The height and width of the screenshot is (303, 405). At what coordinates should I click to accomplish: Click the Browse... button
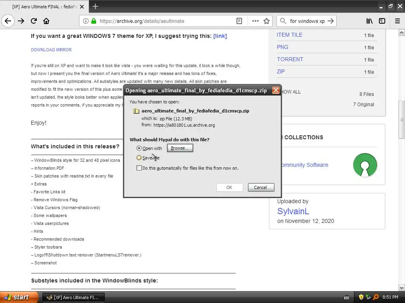180,148
